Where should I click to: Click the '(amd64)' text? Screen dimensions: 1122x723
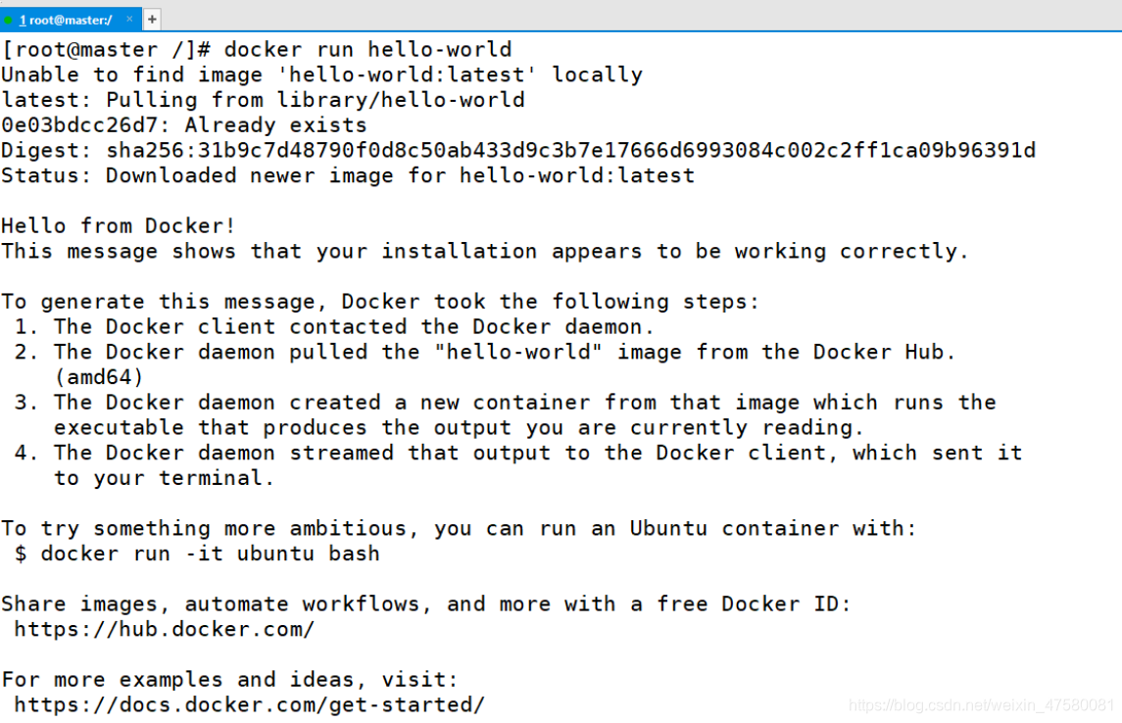[99, 377]
